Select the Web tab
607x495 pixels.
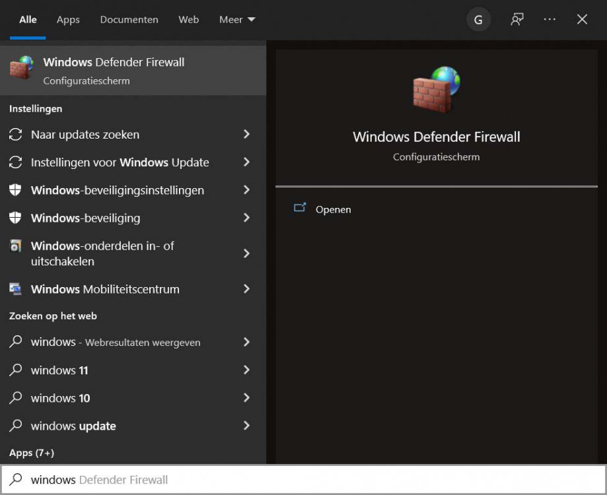coord(188,20)
